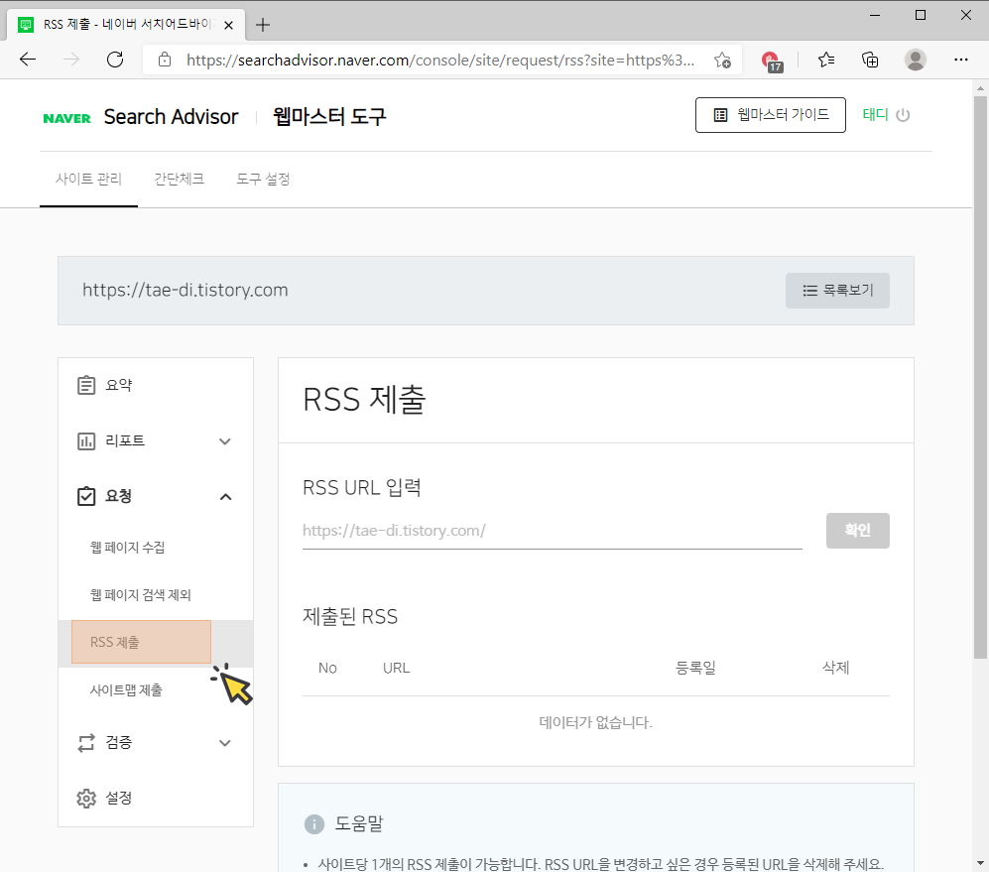Screen dimensions: 989x872
Task: Refresh the page with the reload icon
Action: pyautogui.click(x=115, y=60)
